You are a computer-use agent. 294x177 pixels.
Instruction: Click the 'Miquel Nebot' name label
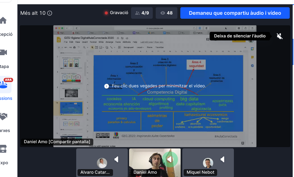point(200,172)
